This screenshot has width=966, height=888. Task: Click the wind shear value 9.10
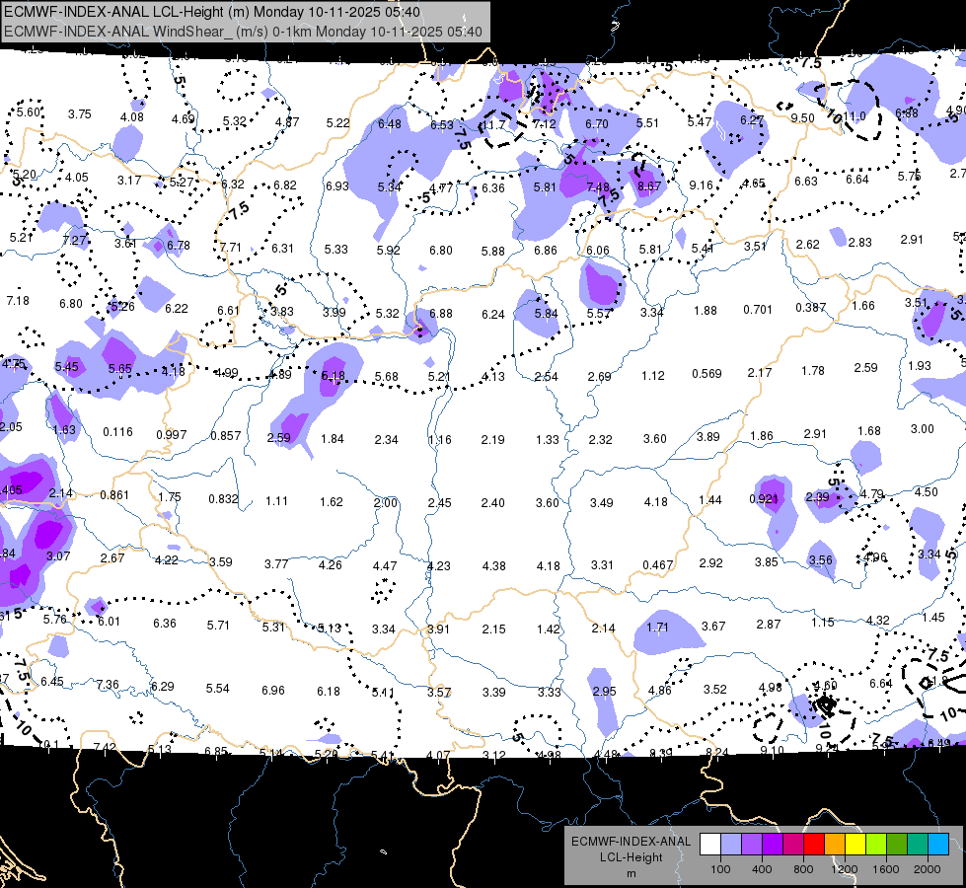pyautogui.click(x=772, y=750)
